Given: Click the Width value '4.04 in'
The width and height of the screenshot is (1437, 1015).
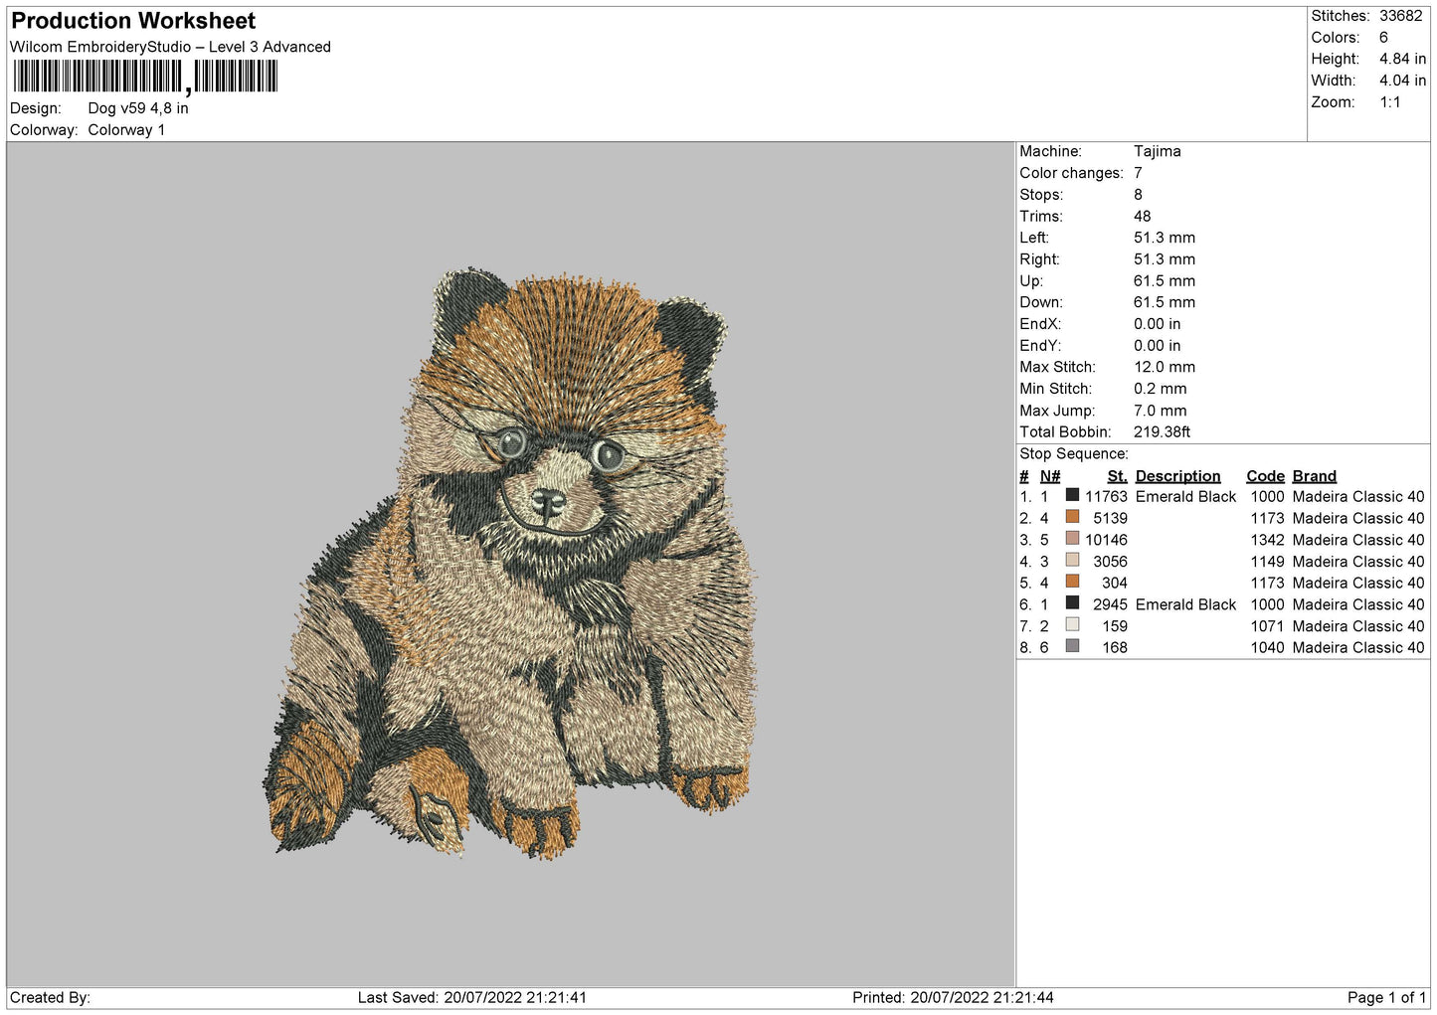Looking at the screenshot, I should point(1402,81).
